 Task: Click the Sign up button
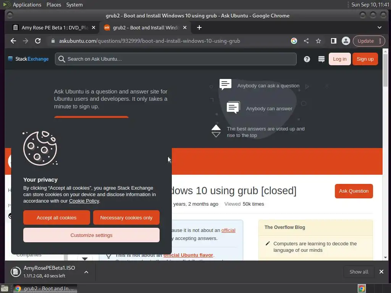365,59
